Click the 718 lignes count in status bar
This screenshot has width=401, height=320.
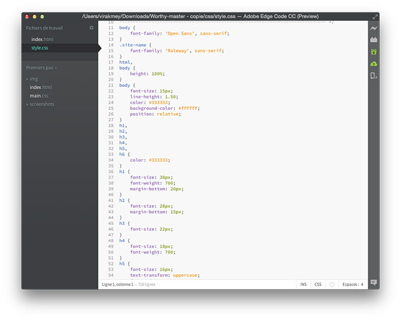click(147, 285)
